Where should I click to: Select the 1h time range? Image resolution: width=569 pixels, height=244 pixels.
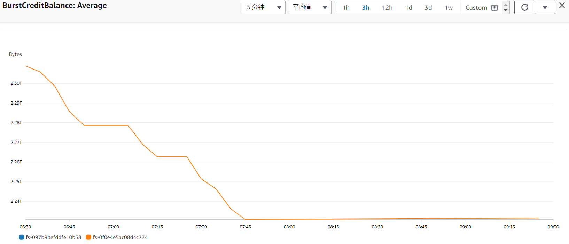click(346, 8)
